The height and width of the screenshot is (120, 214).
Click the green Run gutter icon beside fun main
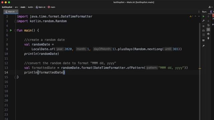[11, 30]
